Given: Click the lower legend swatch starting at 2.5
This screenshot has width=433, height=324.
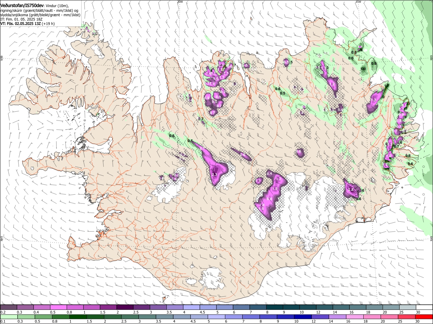Looking at the screenshot, I should pyautogui.click(x=130, y=317).
